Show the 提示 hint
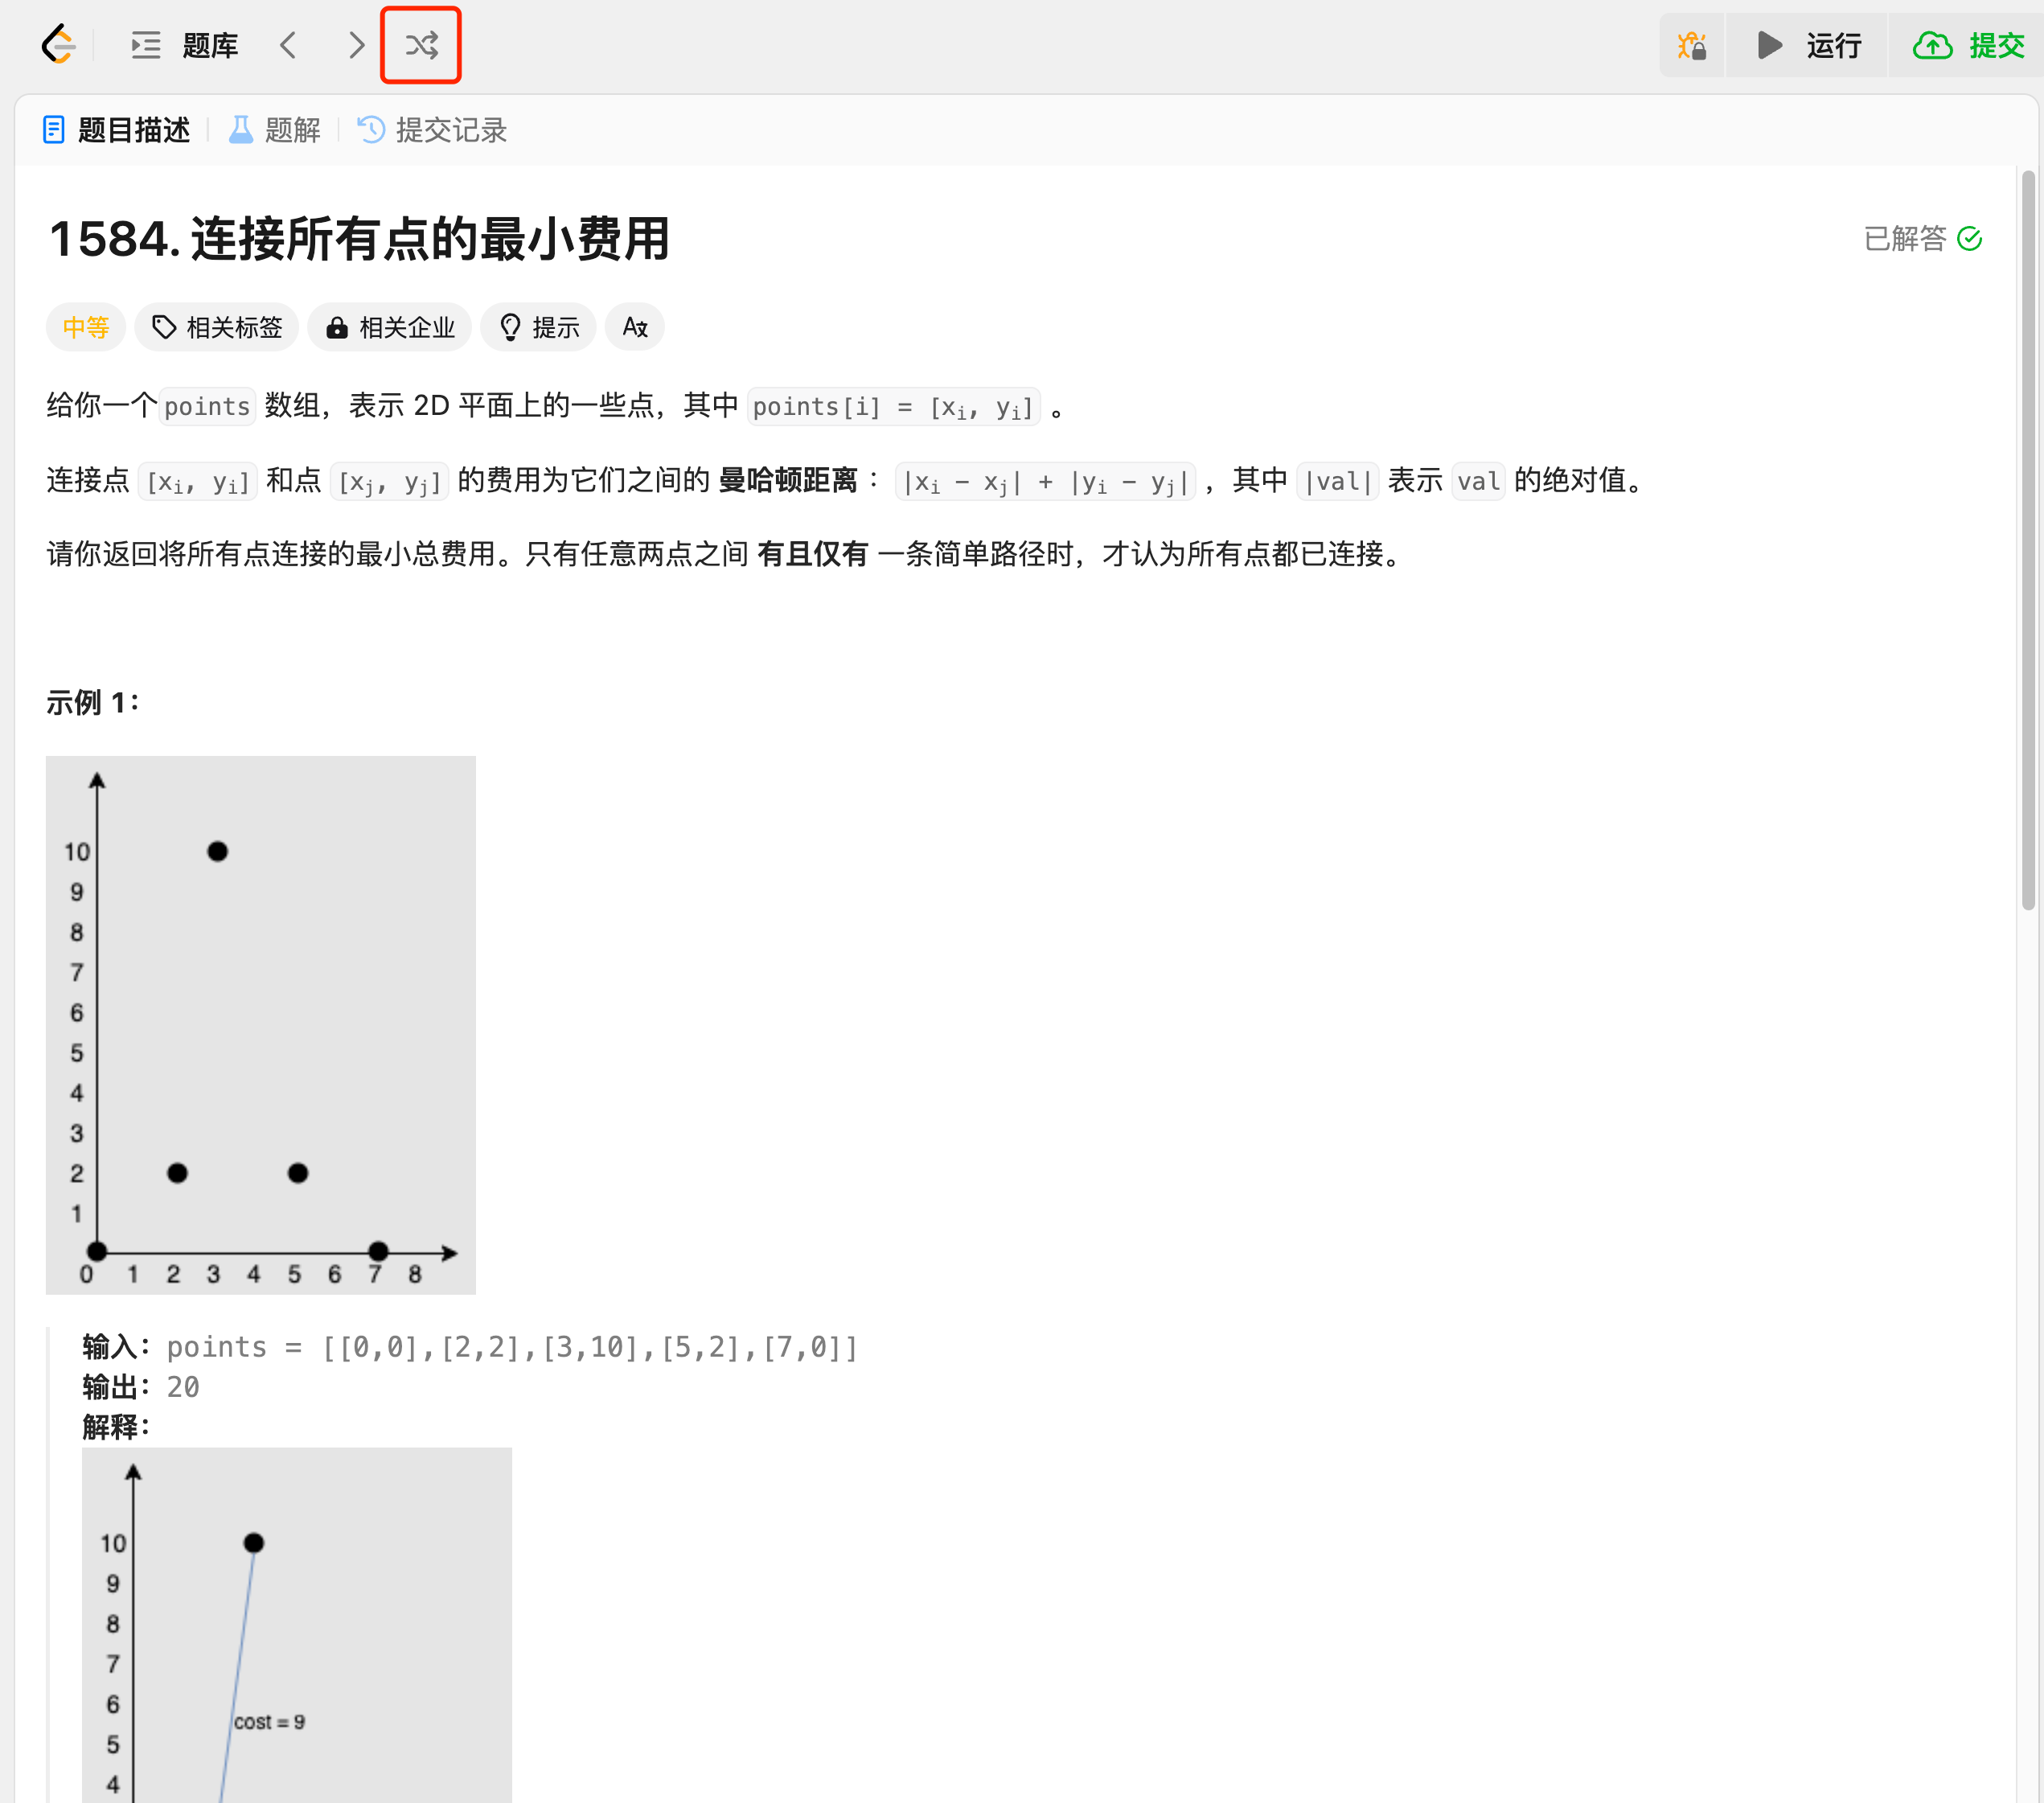Viewport: 2044px width, 1803px height. click(538, 327)
